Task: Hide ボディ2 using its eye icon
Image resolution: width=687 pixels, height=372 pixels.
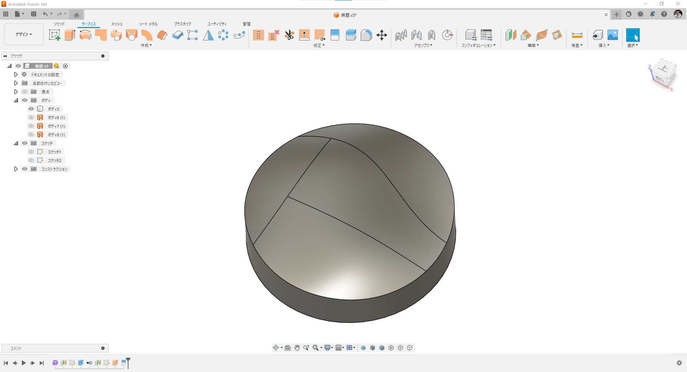Action: pos(31,109)
